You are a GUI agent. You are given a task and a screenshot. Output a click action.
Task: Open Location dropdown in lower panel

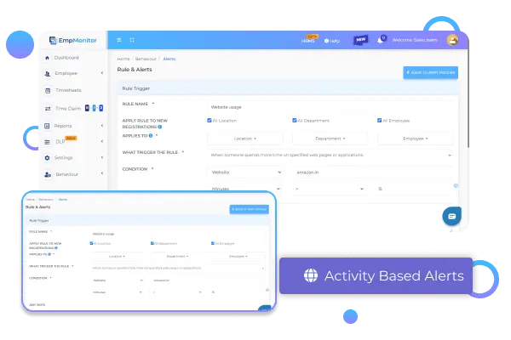[x=117, y=257]
